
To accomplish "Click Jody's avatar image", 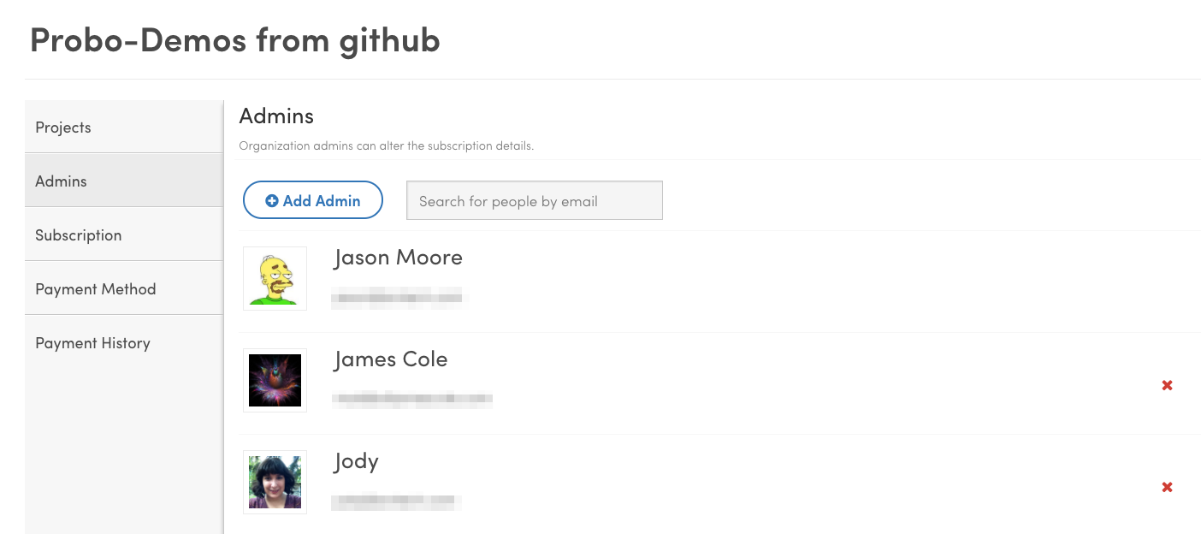I will click(275, 482).
